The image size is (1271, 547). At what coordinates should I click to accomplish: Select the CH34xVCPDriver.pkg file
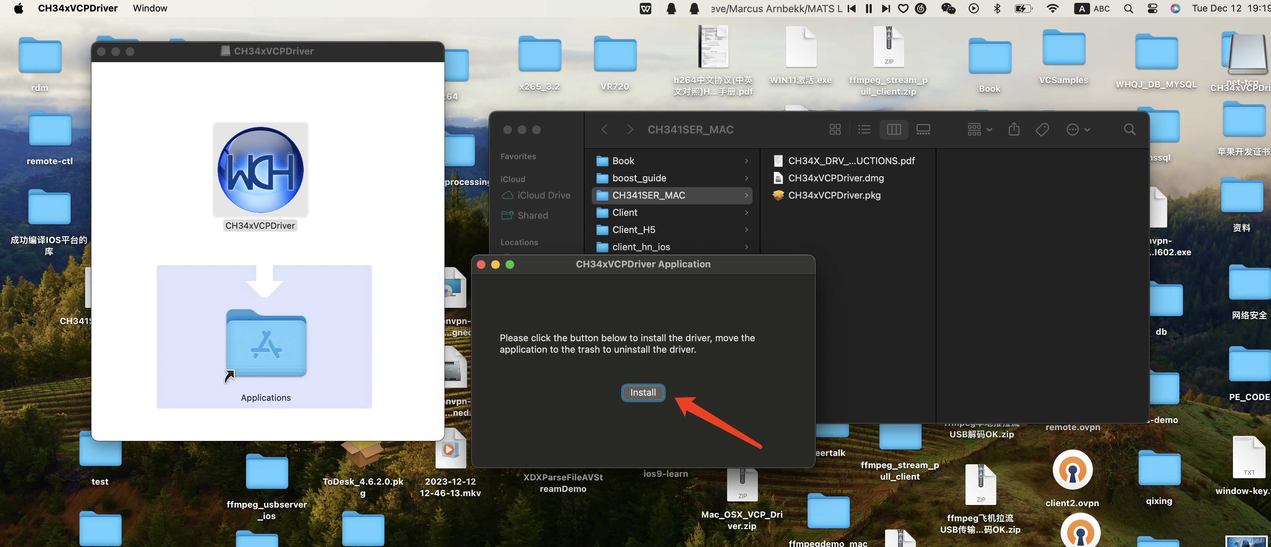827,195
